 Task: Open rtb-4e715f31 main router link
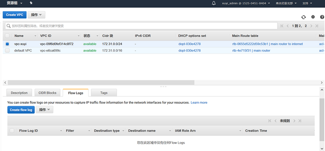(x=251, y=51)
